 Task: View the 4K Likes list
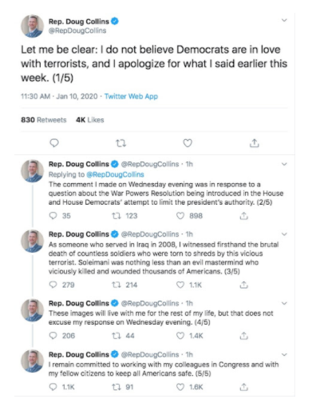(90, 120)
